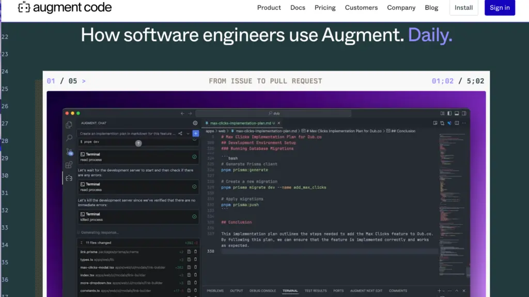Switch to the TEST RESULTS tab

coord(316,291)
